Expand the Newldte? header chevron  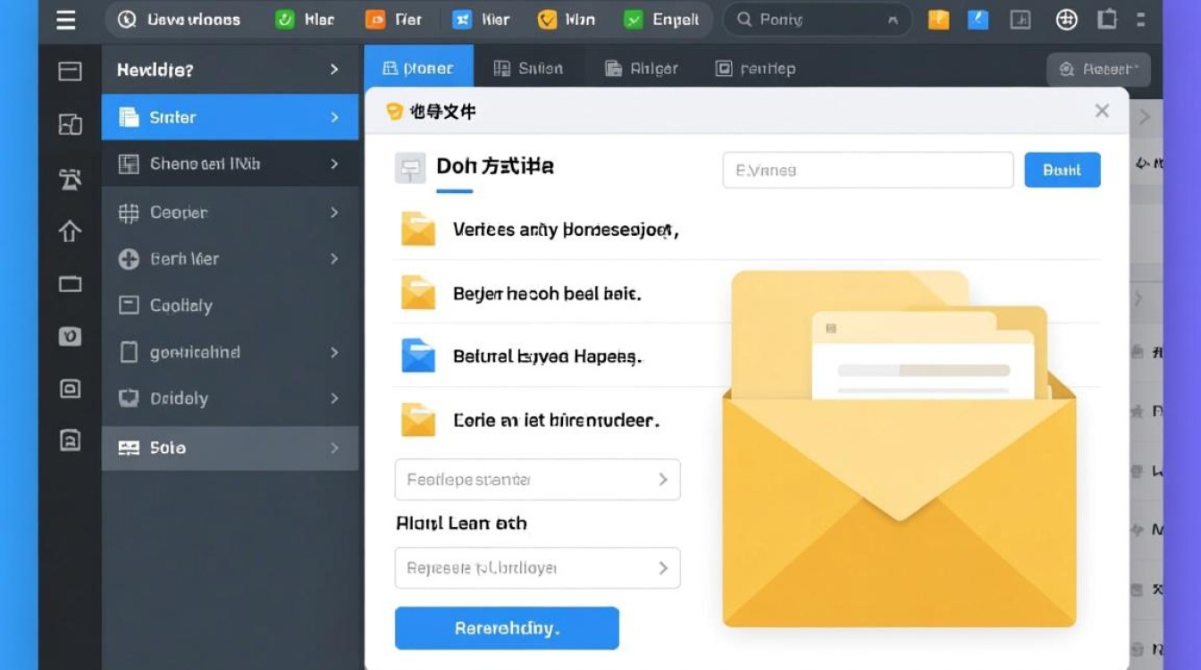(334, 70)
